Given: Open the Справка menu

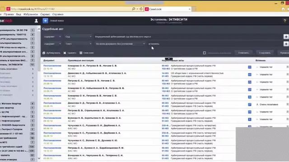Looking at the screenshot, I should pos(58,14).
